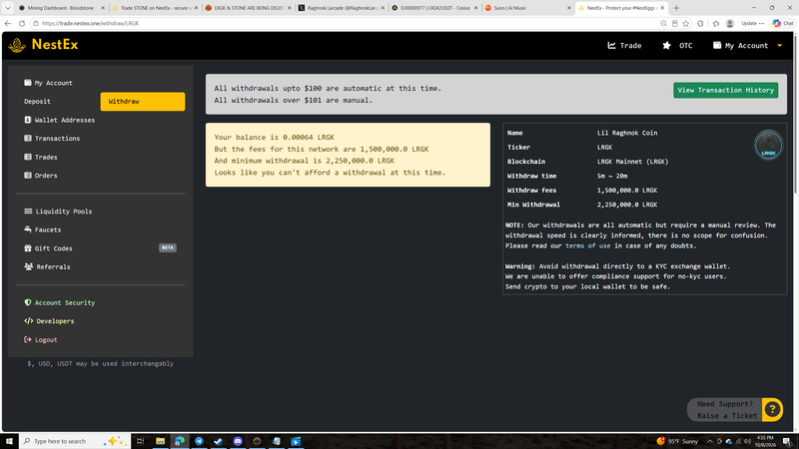Open the Trade page from header
Viewport: 799px width, 449px height.
pyautogui.click(x=624, y=45)
